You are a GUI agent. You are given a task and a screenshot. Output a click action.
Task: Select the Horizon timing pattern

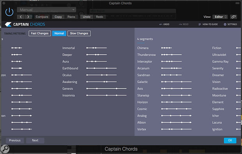(x=142, y=102)
